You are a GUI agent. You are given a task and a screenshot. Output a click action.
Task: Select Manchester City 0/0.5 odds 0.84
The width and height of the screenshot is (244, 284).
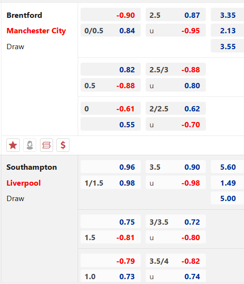click(x=110, y=30)
